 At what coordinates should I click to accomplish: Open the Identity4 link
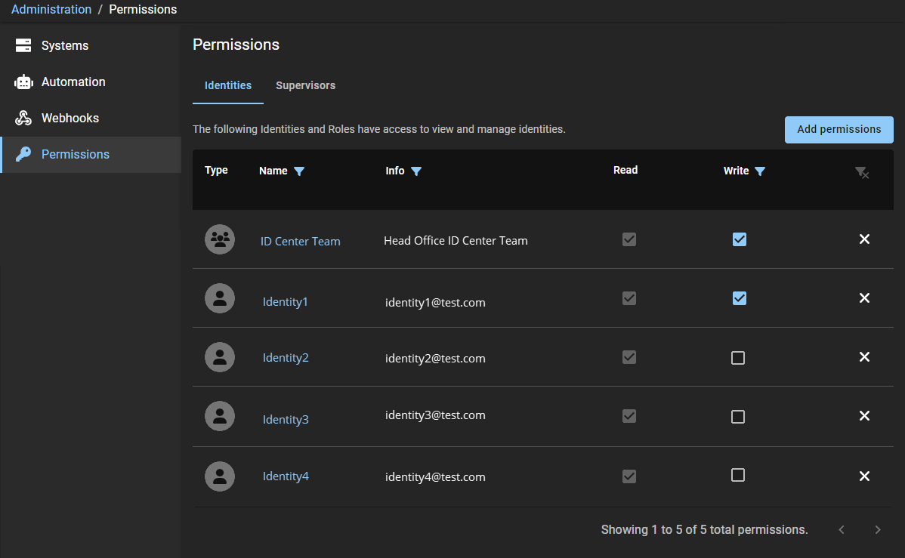tap(286, 476)
